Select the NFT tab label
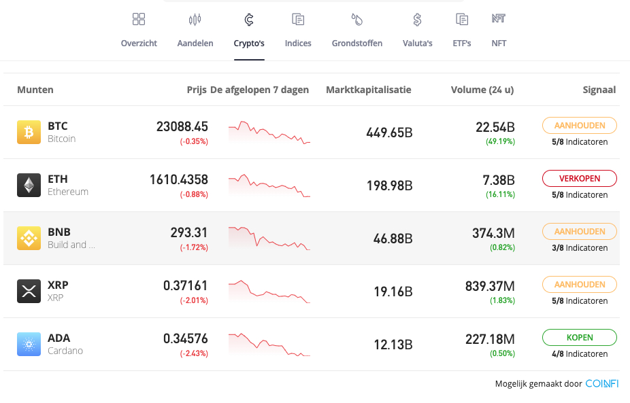 point(499,43)
